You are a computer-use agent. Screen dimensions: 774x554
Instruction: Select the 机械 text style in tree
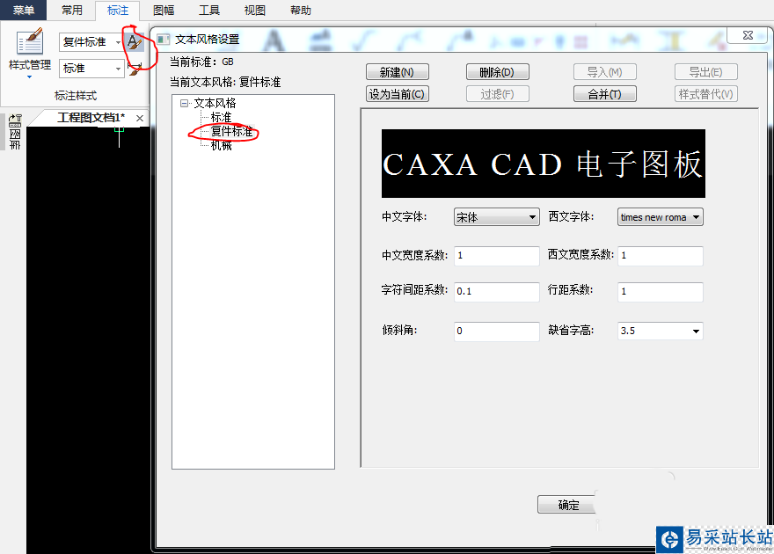click(x=221, y=145)
